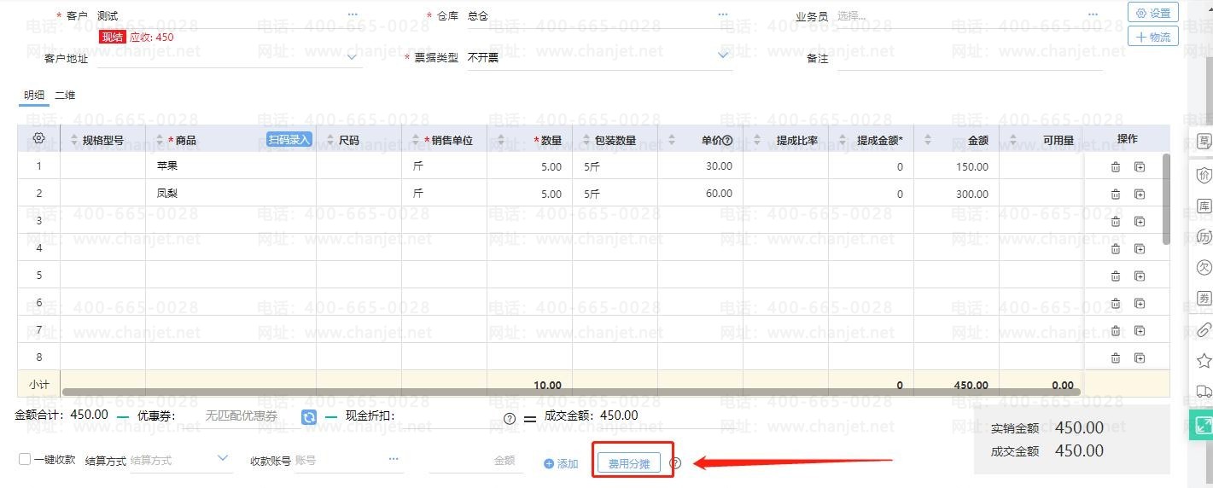Sort by the 销售单位 column arrows
1213x488 pixels.
[x=416, y=140]
